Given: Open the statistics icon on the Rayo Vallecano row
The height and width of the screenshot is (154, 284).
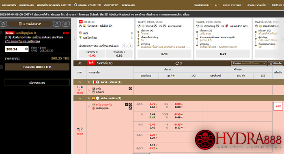Looking at the screenshot, I should [x=127, y=105].
